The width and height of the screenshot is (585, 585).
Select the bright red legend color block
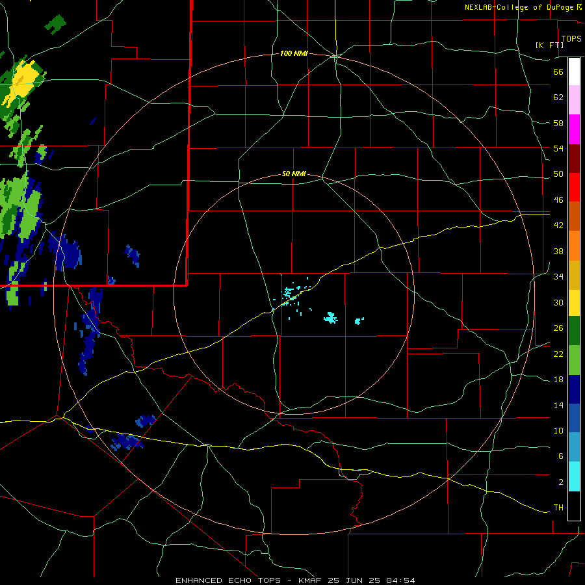(x=574, y=187)
